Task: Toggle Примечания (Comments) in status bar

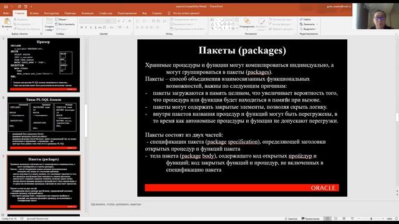Action: 310,218
